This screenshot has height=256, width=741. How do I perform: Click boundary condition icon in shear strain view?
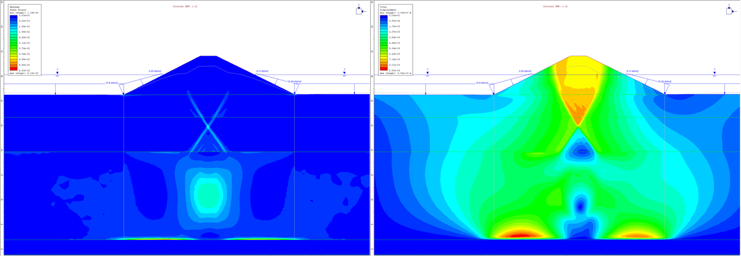point(360,11)
